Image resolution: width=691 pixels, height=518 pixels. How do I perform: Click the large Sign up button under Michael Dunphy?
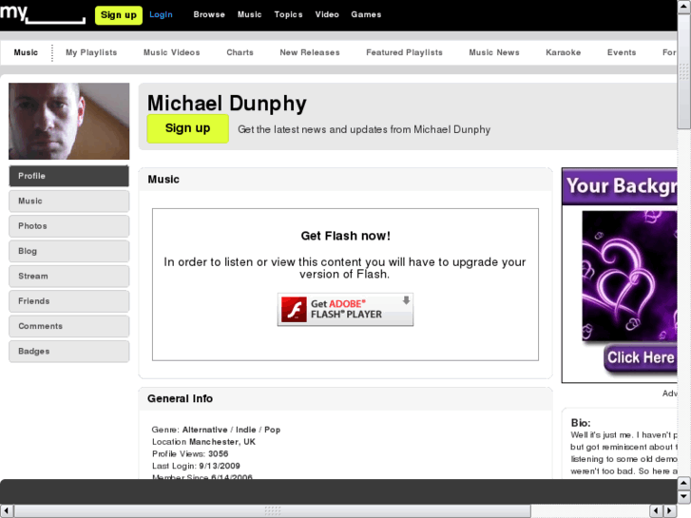click(188, 128)
